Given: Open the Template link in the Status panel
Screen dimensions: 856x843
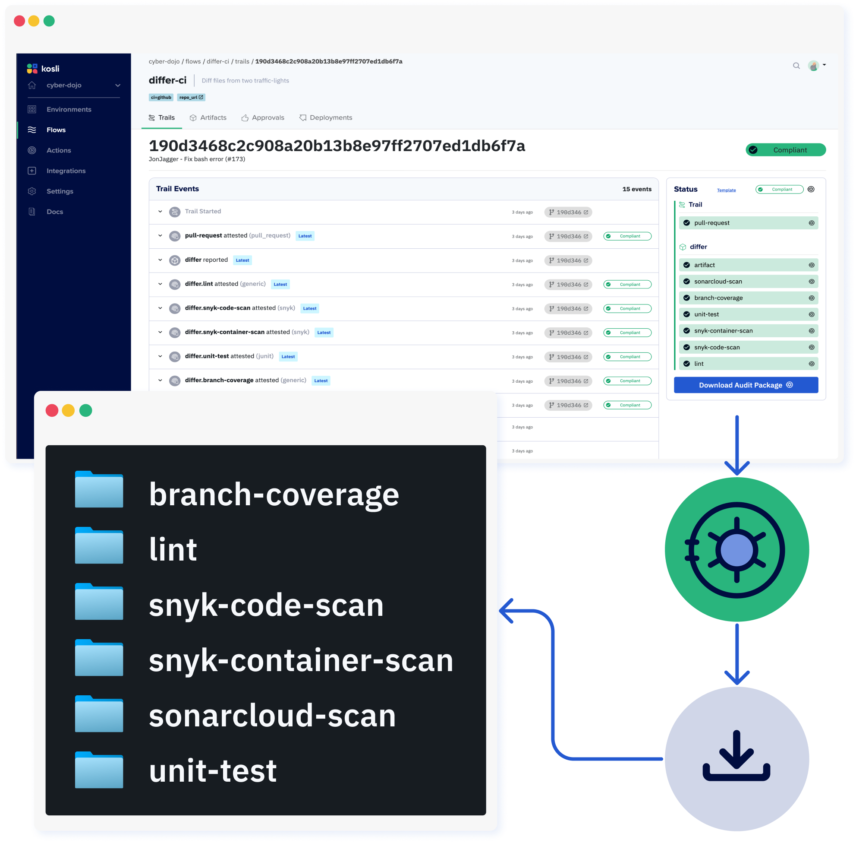Looking at the screenshot, I should pyautogui.click(x=726, y=190).
